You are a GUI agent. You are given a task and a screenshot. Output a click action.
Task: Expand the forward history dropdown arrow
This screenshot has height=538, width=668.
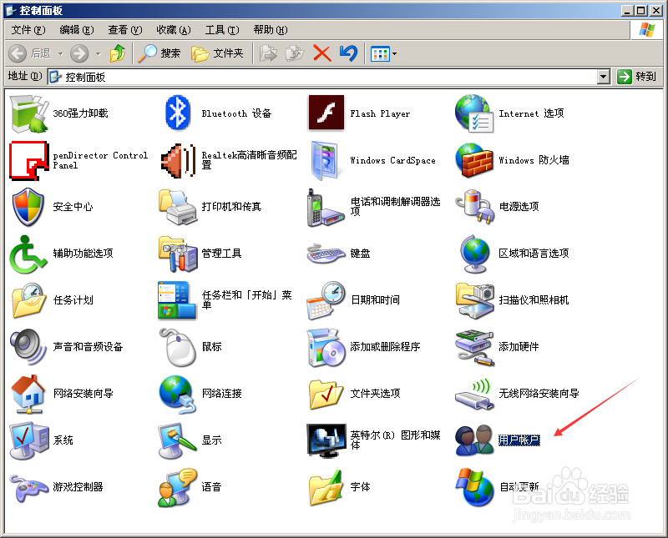coord(99,53)
